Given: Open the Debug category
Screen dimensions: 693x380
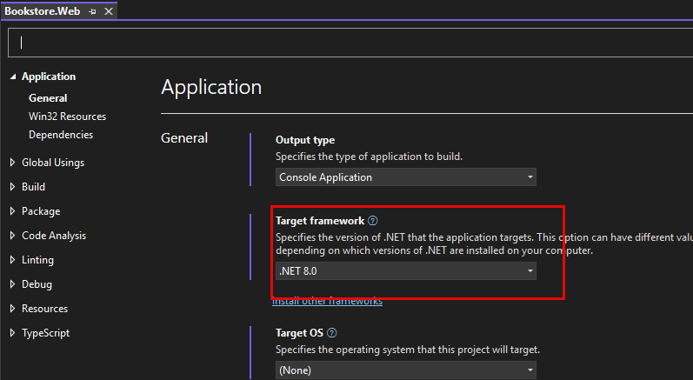Looking at the screenshot, I should pos(37,284).
